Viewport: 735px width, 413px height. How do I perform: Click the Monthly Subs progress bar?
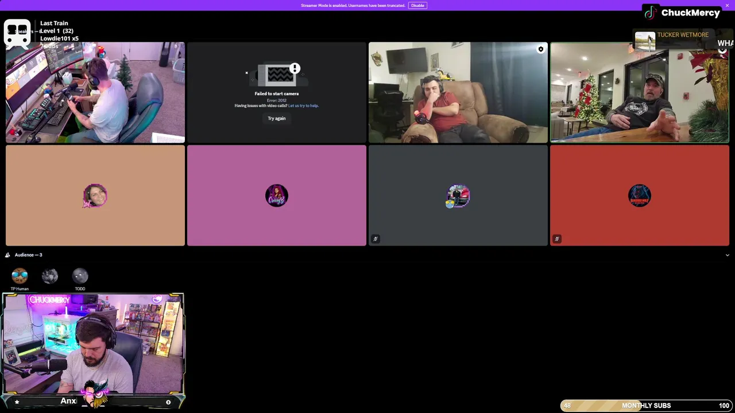point(646,406)
